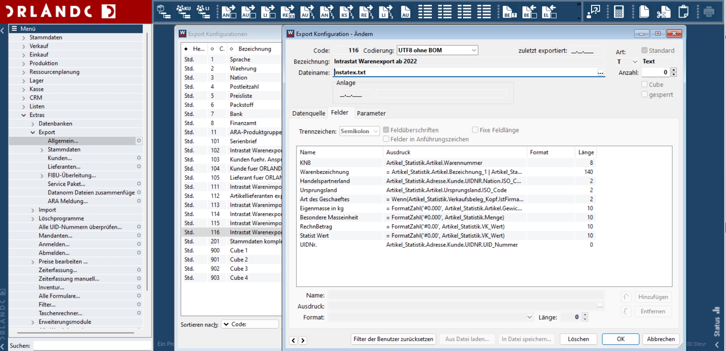The image size is (726, 351).
Task: Open the article structure tree toolbar icon
Action: [x=164, y=12]
